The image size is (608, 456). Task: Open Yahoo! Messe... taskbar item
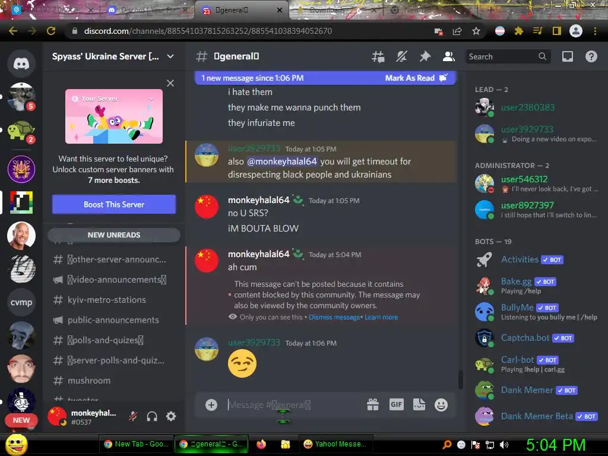tap(335, 444)
